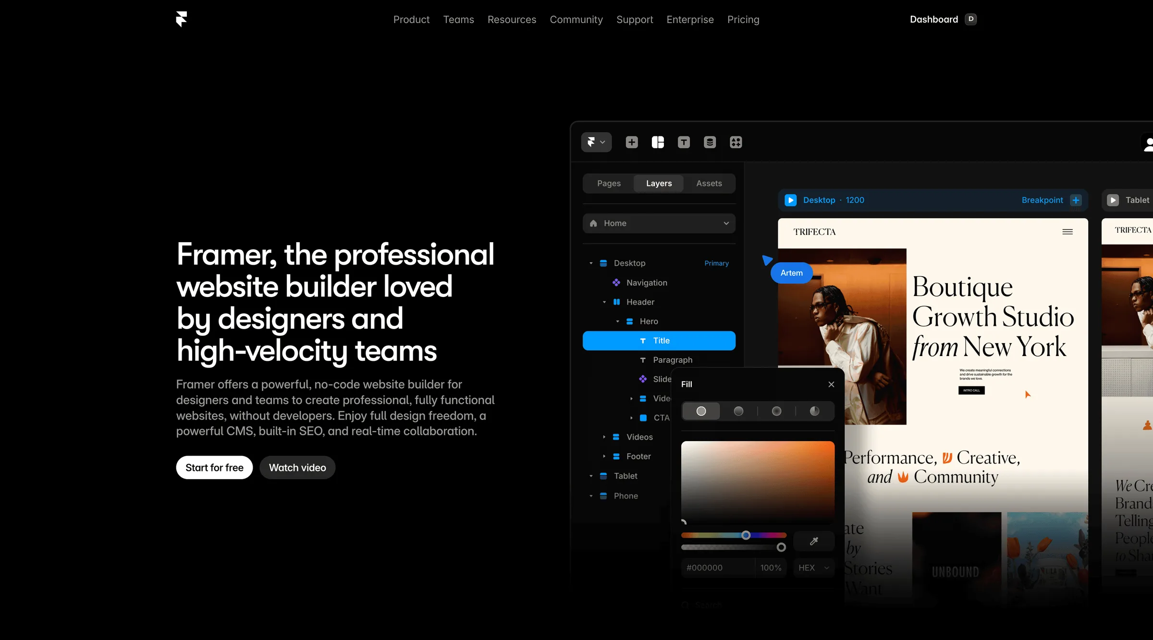
Task: Click the Watch video button
Action: coord(297,468)
